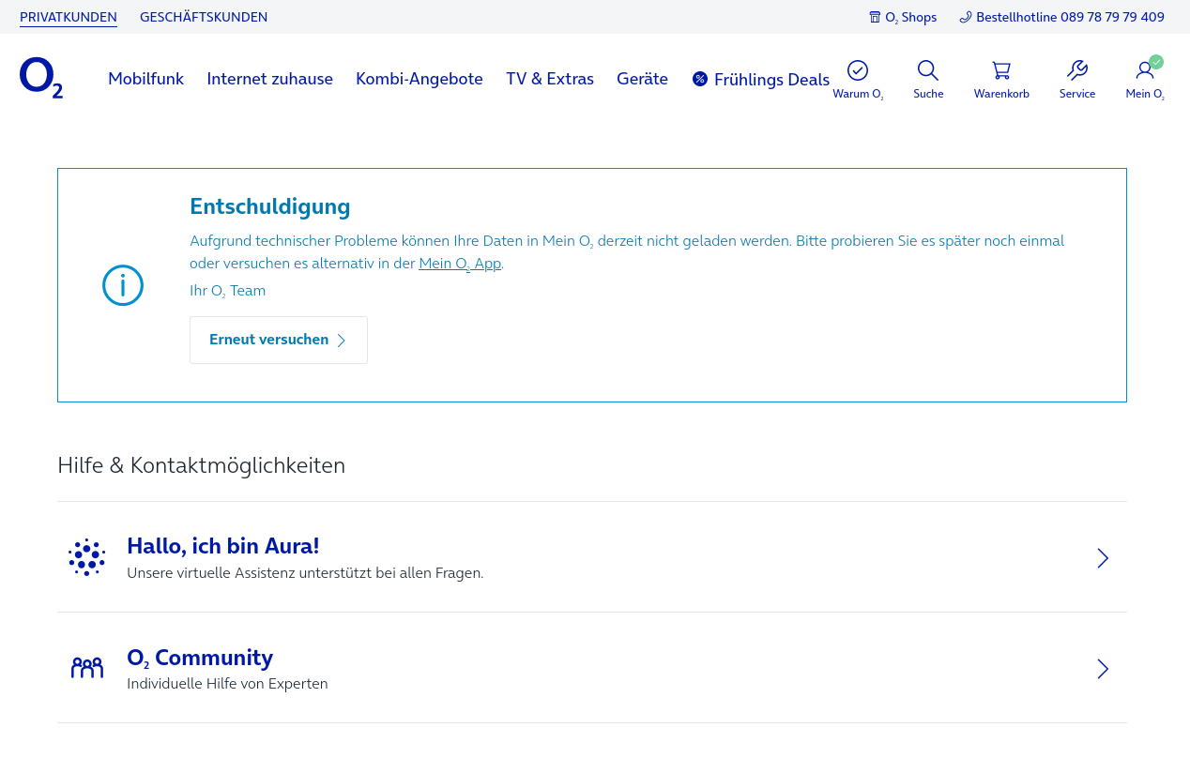Open the Warenkorb shopping cart icon
Viewport: 1190px width, 758px height.
1001,70
